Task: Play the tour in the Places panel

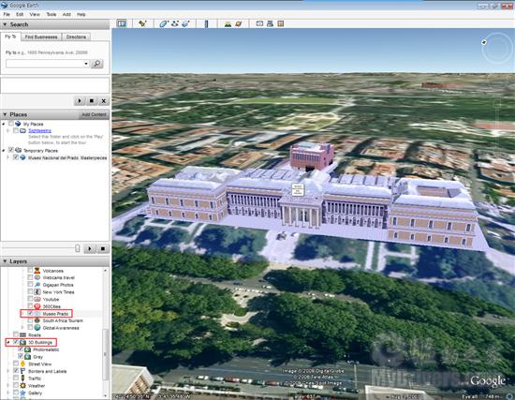Action: tap(90, 249)
